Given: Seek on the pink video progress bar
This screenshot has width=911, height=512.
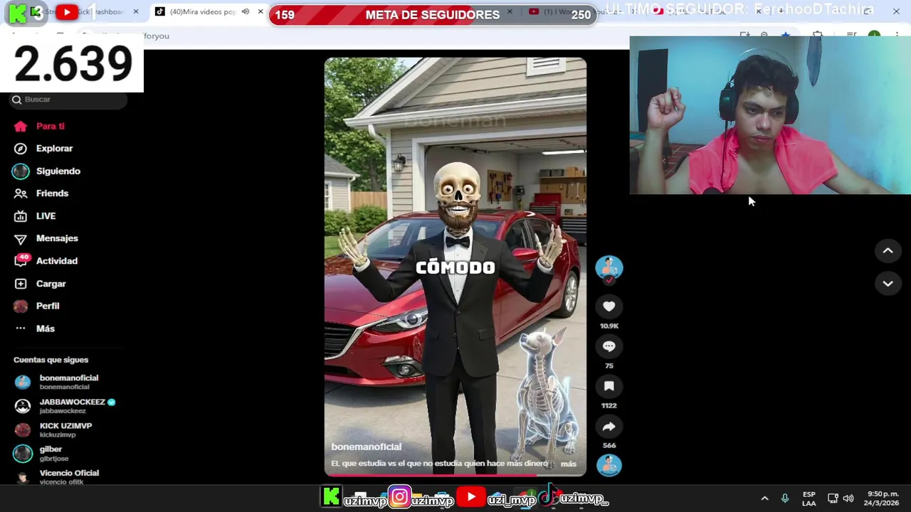Looking at the screenshot, I should coord(455,475).
